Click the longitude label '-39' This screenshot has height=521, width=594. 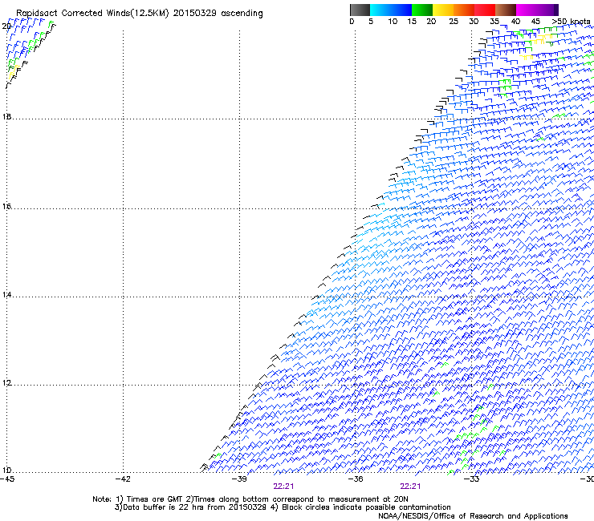click(239, 479)
